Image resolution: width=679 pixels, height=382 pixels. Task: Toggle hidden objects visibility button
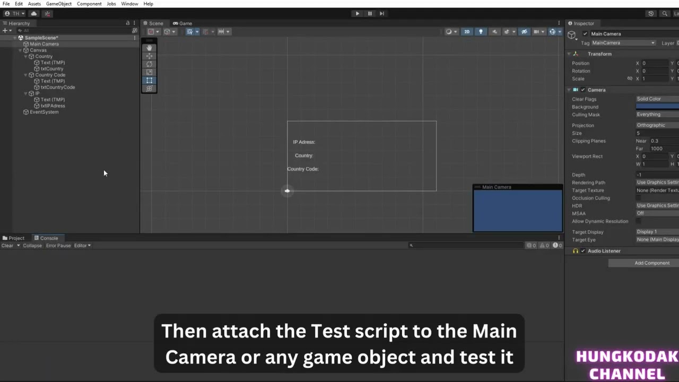524,31
